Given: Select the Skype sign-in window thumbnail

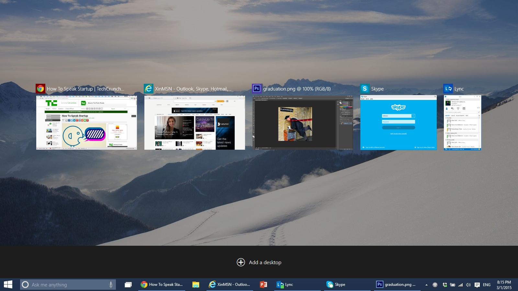Looking at the screenshot, I should (x=399, y=123).
